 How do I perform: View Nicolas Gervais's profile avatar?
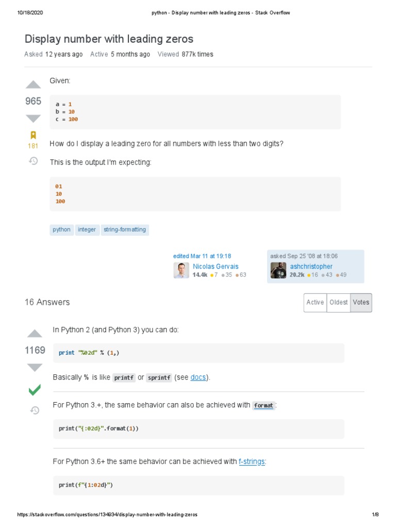[x=181, y=270]
